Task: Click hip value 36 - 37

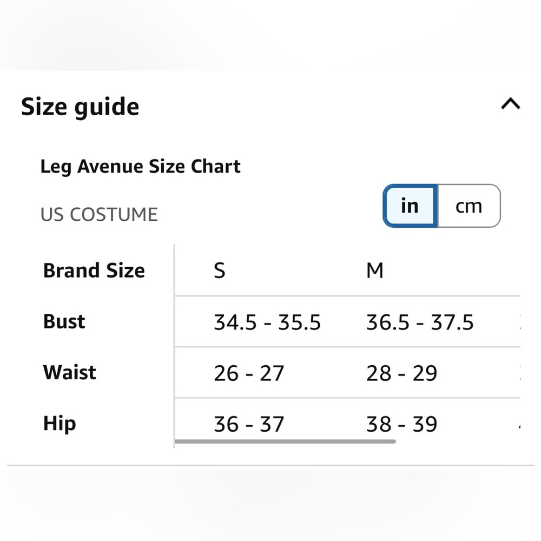Action: pyautogui.click(x=249, y=424)
